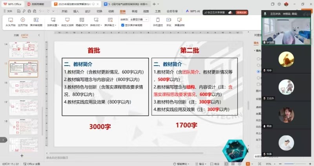Screen dimensions: 314x166
Task: Start slideshow with 当页开始 icon
Action: 23,21
